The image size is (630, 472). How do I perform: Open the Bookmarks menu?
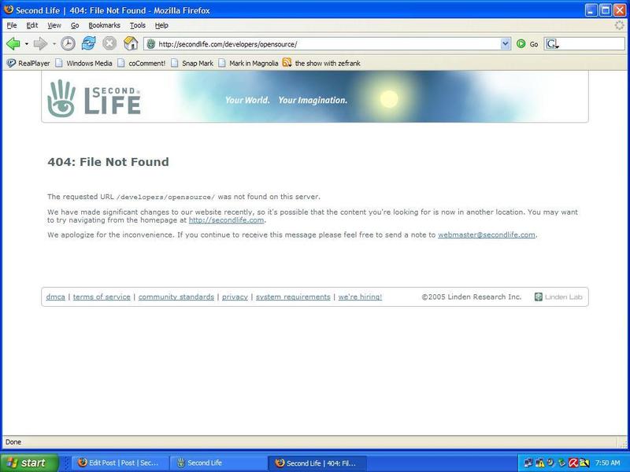point(104,25)
